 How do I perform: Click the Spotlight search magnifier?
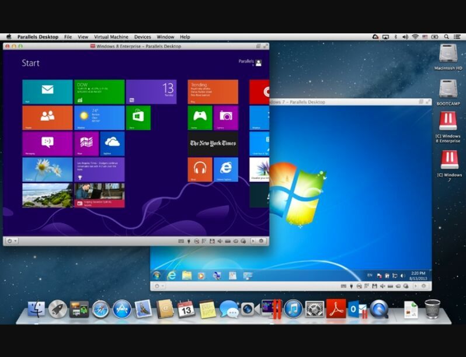click(446, 37)
